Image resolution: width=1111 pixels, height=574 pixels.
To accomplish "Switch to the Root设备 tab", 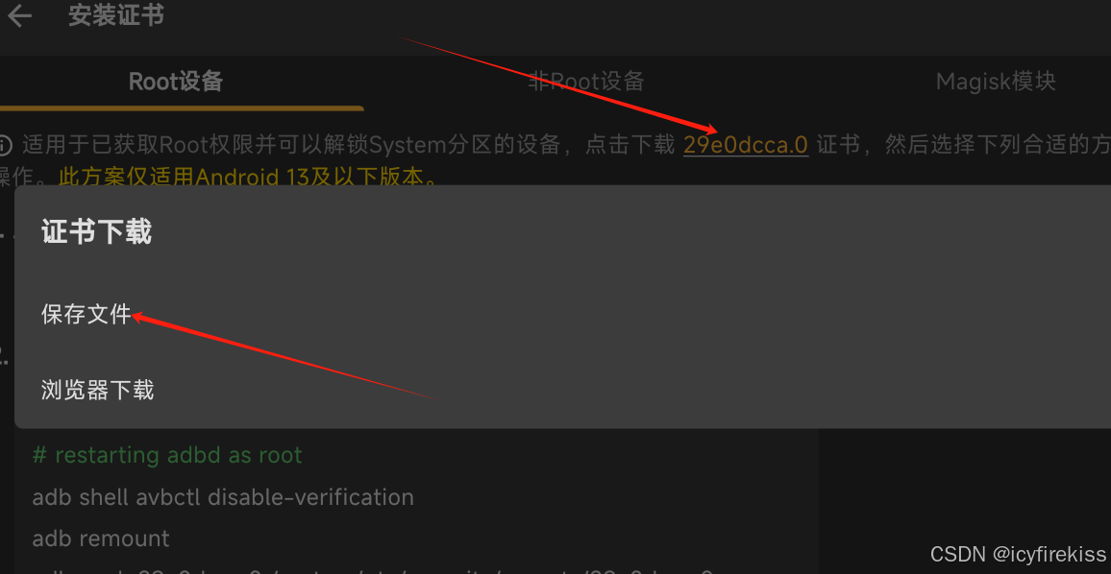I will coord(176,82).
